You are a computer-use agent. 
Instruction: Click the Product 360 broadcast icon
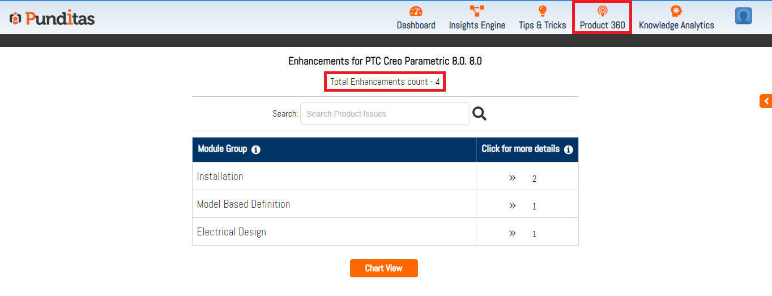click(602, 11)
